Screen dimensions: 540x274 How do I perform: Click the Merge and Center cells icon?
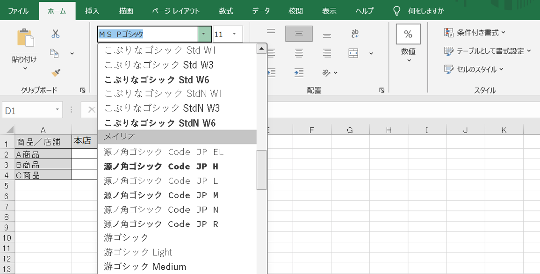[x=353, y=53]
